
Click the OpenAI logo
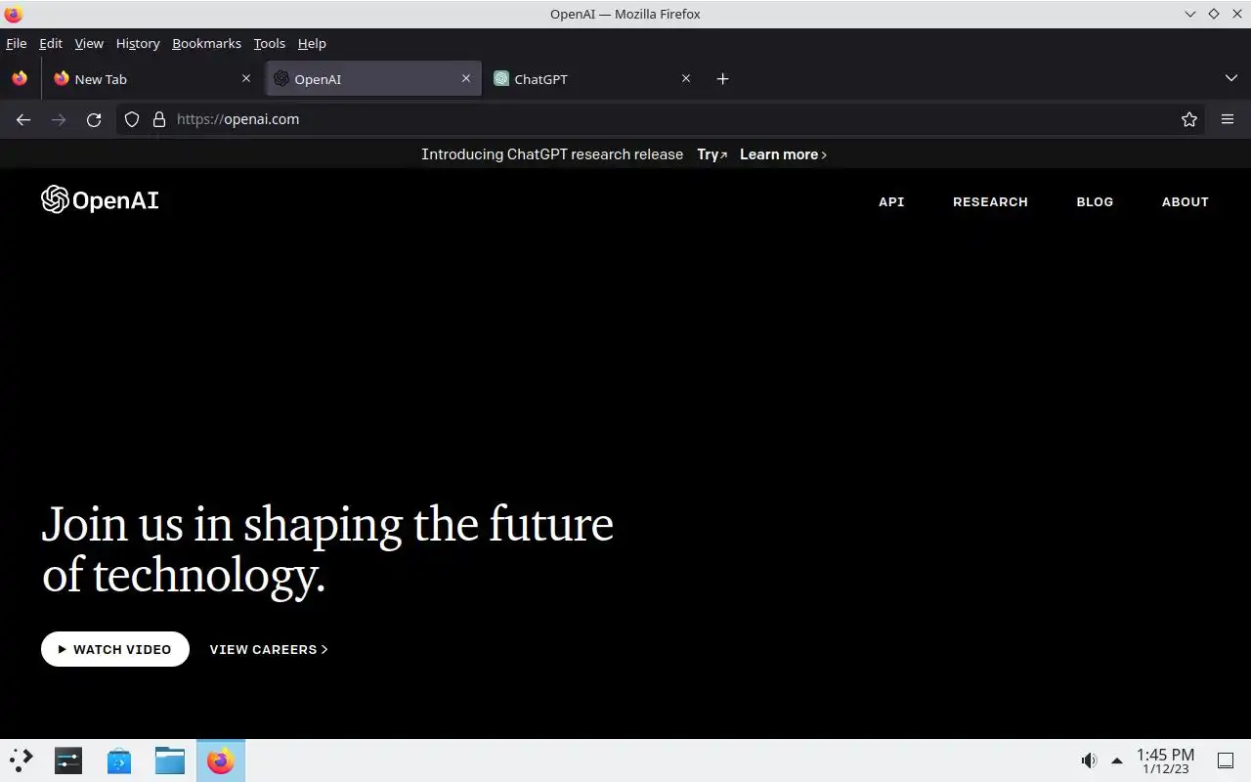tap(100, 199)
